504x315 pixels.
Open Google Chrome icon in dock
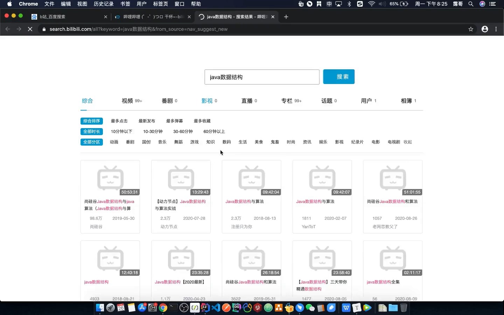click(x=163, y=308)
